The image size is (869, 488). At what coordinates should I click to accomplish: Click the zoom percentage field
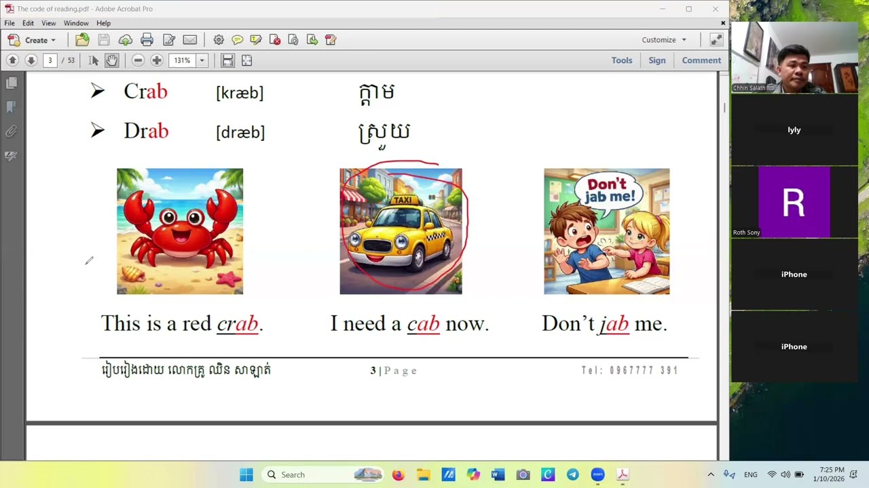[x=182, y=60]
